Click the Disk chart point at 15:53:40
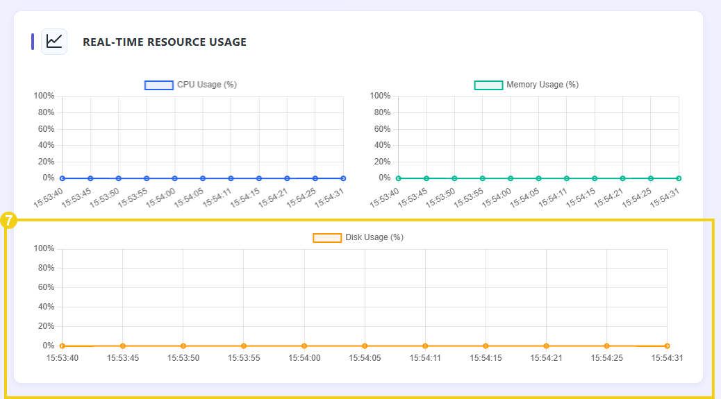Image resolution: width=721 pixels, height=399 pixels. tap(63, 346)
